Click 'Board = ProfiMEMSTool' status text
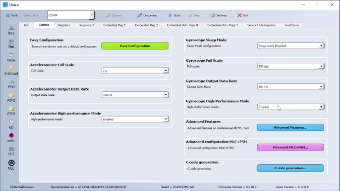This screenshot has height=191, width=340. pyautogui.click(x=177, y=187)
